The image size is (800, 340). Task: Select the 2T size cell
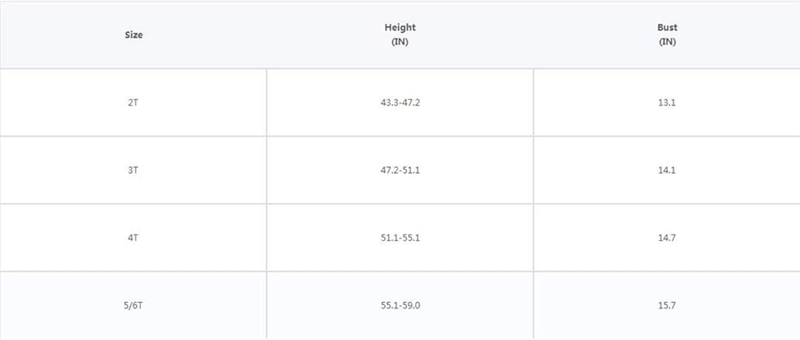(x=133, y=103)
